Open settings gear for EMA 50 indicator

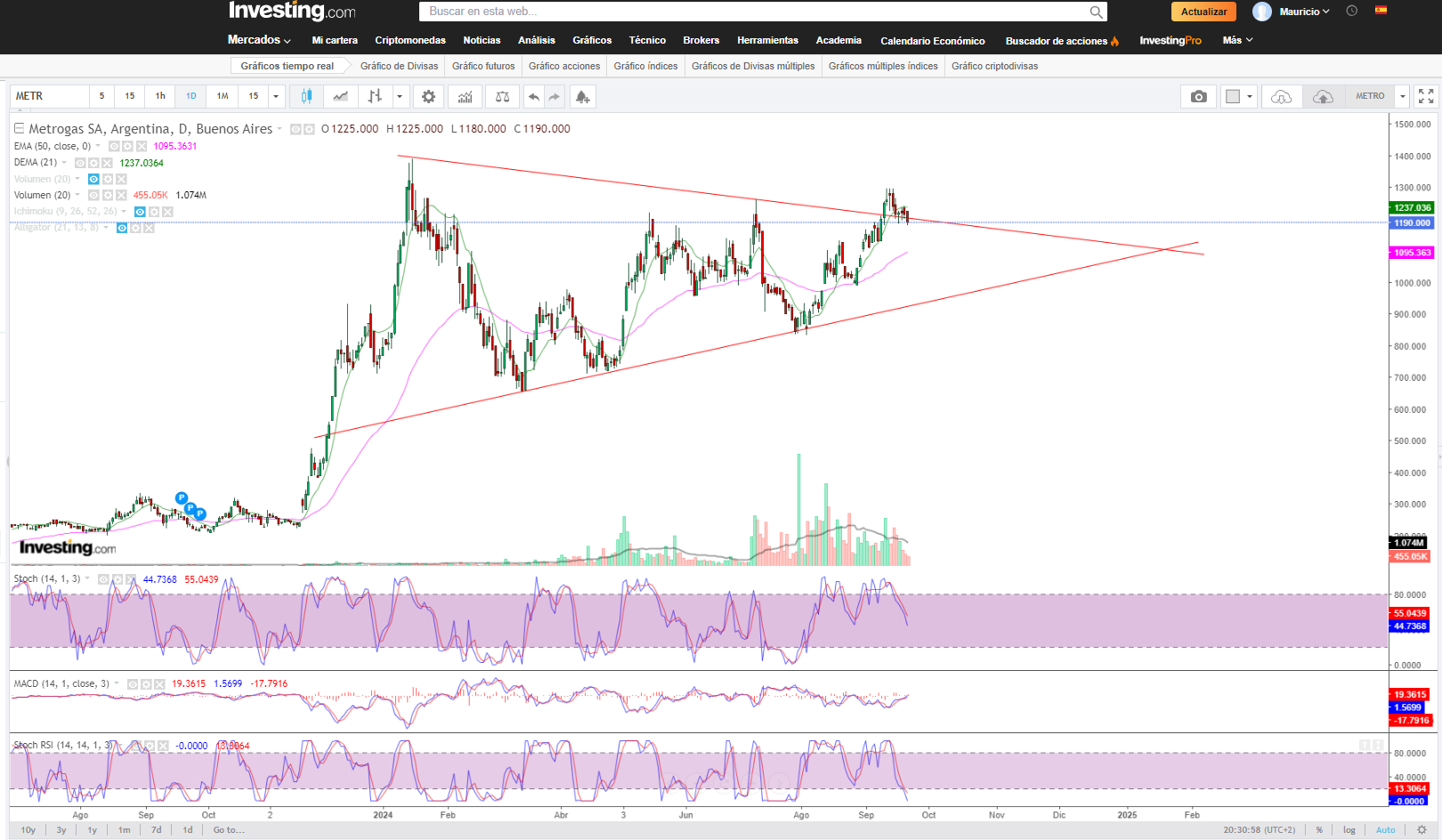coord(127,146)
